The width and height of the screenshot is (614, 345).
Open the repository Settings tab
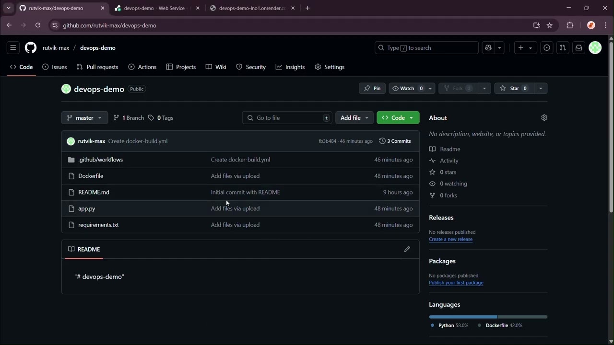[330, 67]
